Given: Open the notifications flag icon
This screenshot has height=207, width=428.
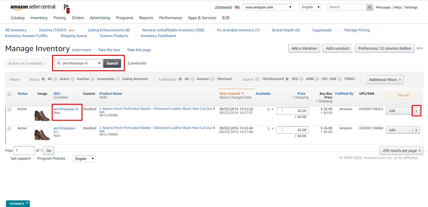Looking at the screenshot, I should pos(66,8).
